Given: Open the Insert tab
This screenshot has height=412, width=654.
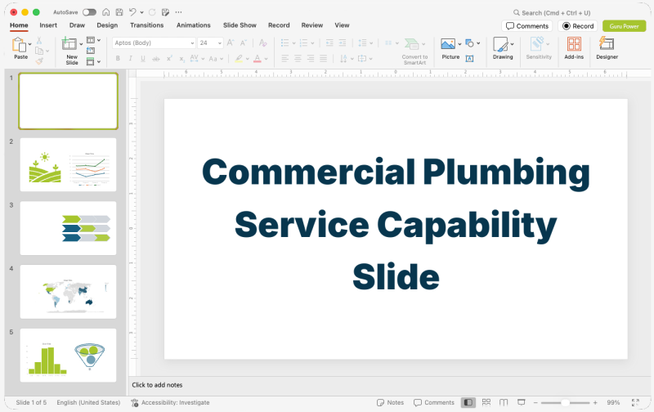Looking at the screenshot, I should 48,25.
